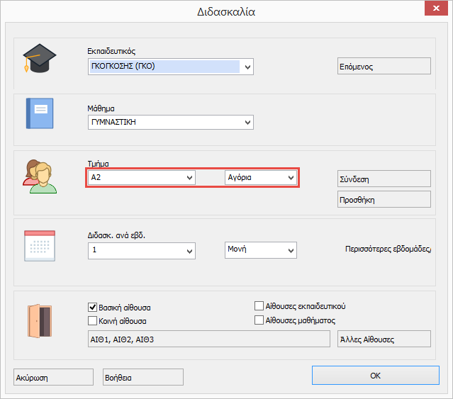The height and width of the screenshot is (399, 453).
Task: Open the Τμήμα dropdown showing Α2
Action: coord(189,178)
